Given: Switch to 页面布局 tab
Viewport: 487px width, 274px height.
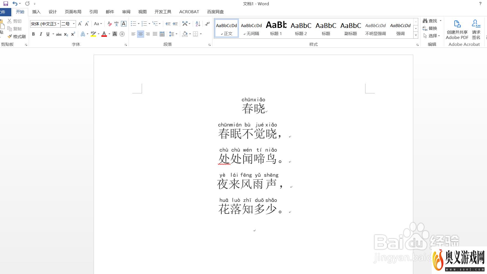Looking at the screenshot, I should point(73,12).
